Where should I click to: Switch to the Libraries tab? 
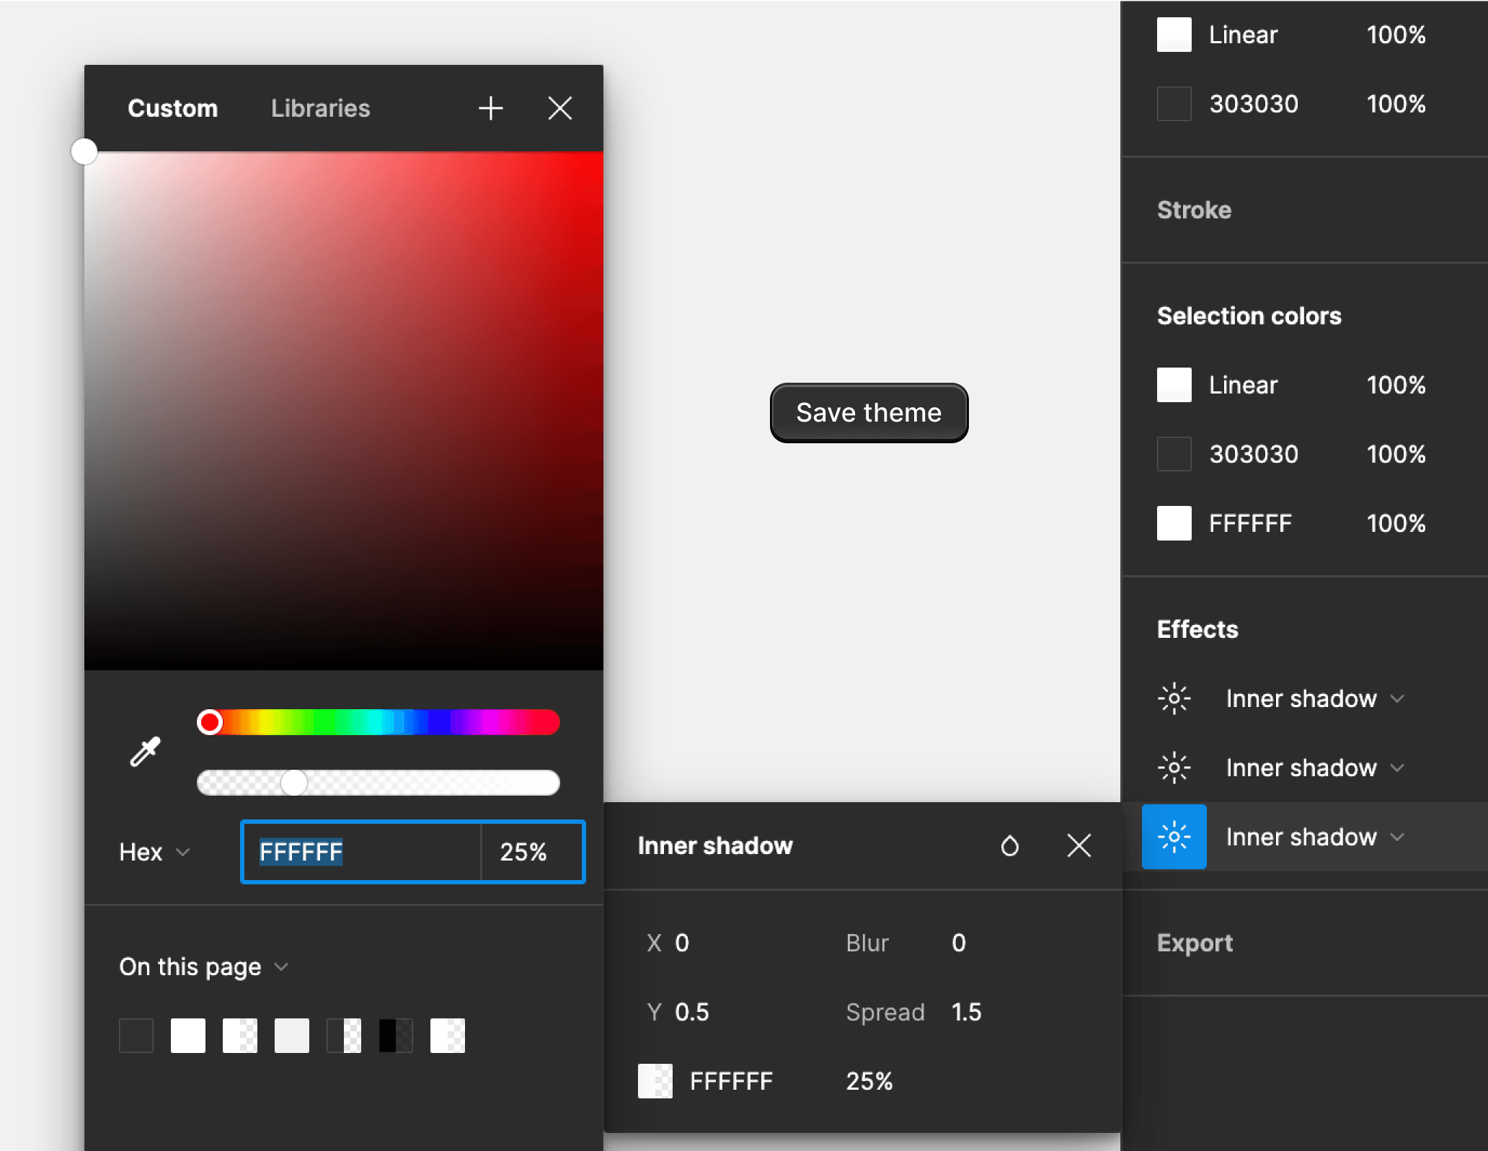tap(320, 108)
